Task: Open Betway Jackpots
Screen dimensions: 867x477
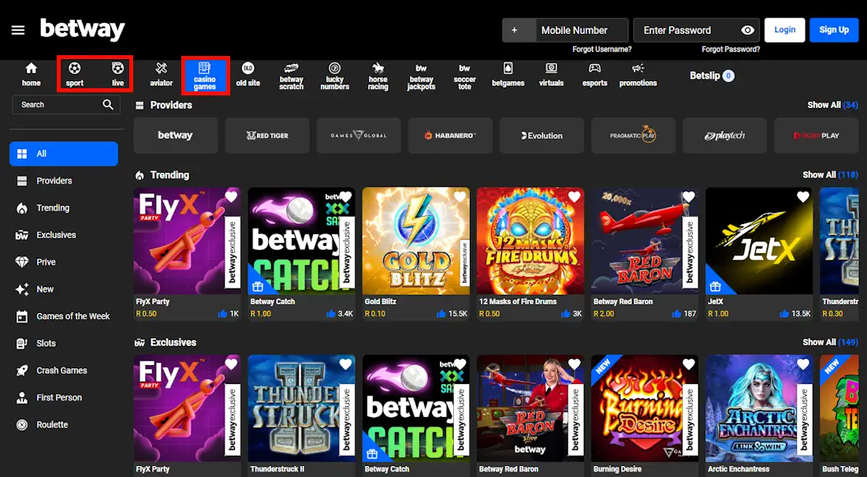Action: [421, 73]
